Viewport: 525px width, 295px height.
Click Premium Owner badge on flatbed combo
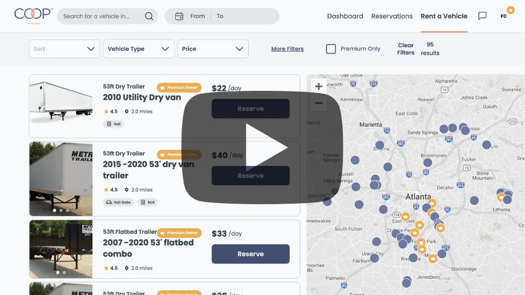tap(179, 233)
